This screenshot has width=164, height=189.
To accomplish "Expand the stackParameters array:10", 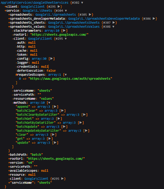I will pos(64,30).
